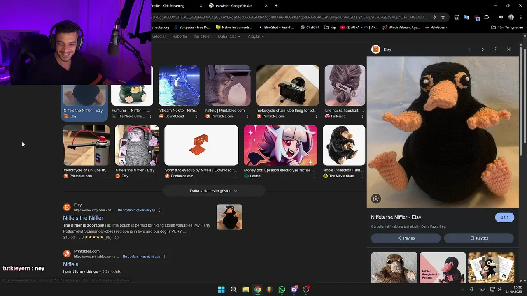
Task: Open options for The Movie Store tile
Action: click(363, 176)
